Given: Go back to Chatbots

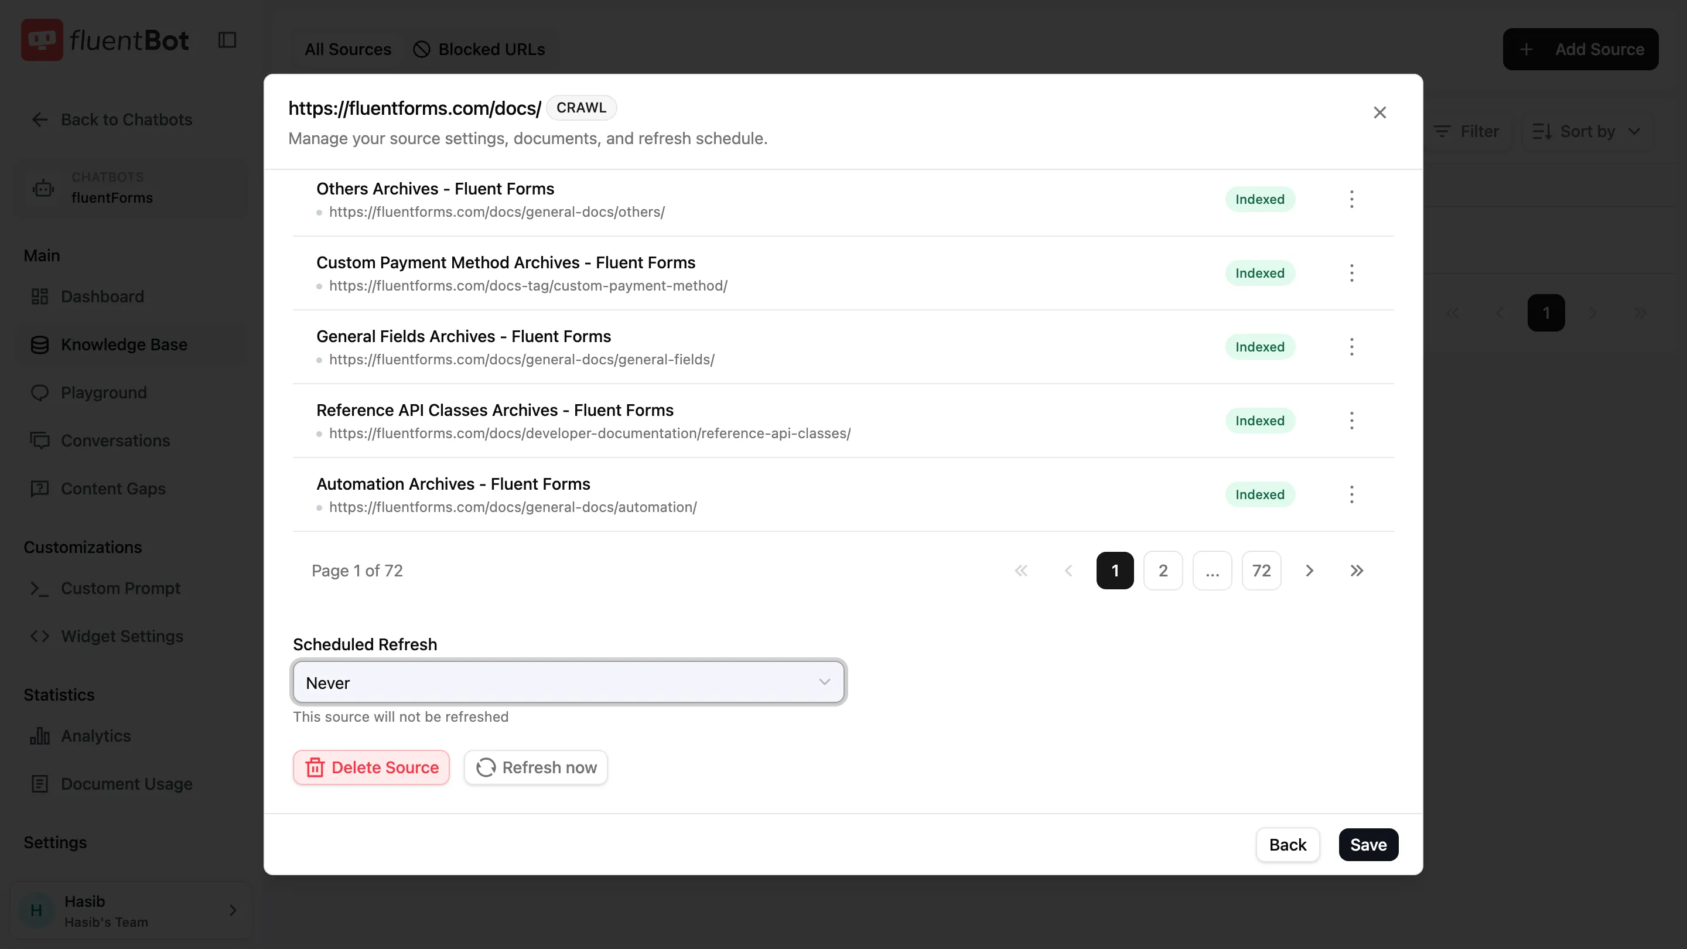Looking at the screenshot, I should click(x=112, y=120).
